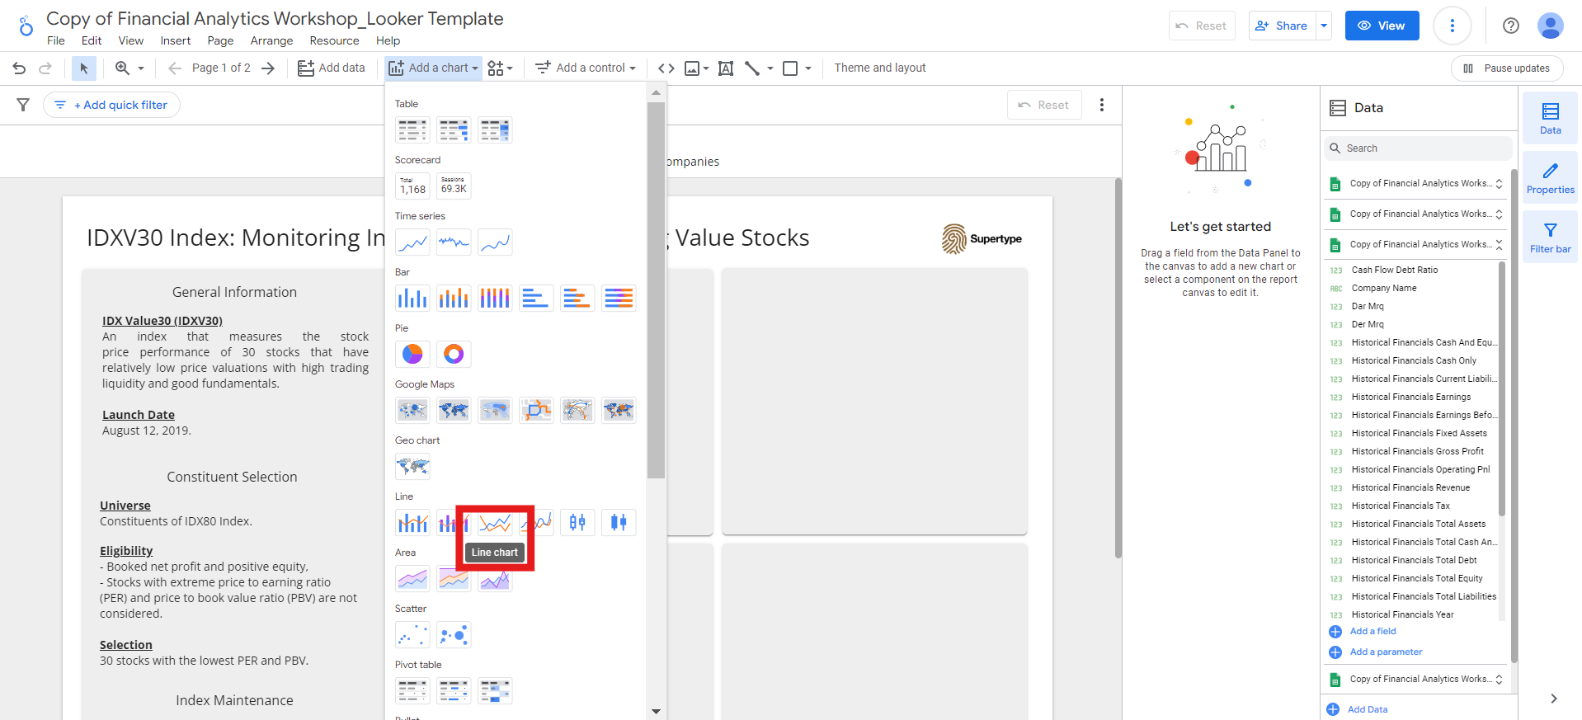This screenshot has width=1582, height=720.
Task: Insert a 100% stacked horizontal bar chart
Action: point(619,299)
